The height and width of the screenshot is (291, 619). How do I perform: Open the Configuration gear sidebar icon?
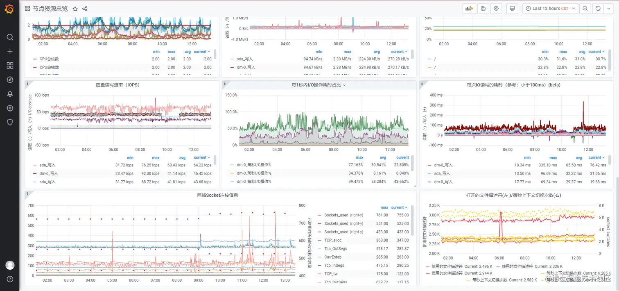click(10, 108)
